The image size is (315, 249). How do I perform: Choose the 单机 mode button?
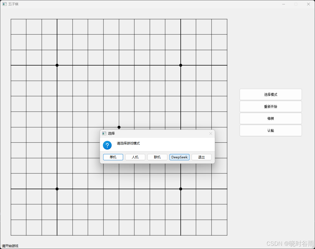coord(113,157)
